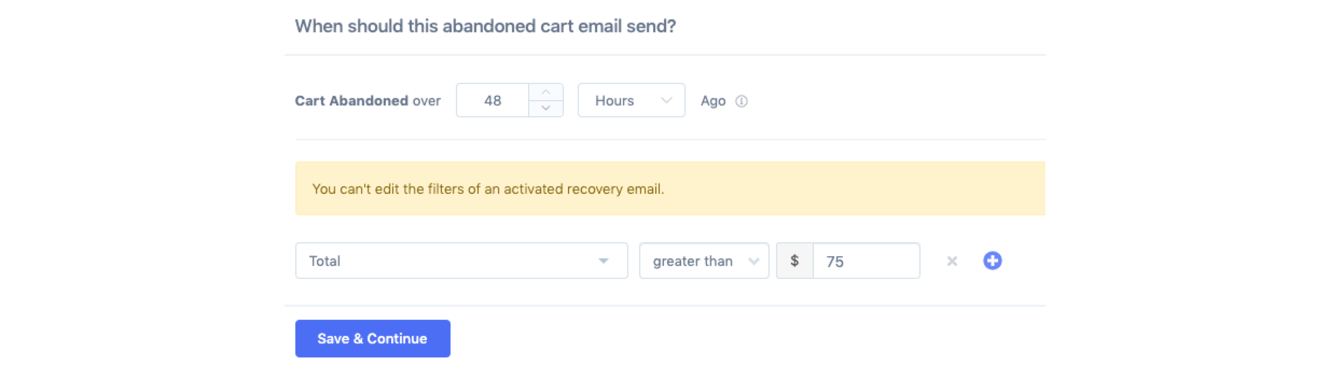Image resolution: width=1329 pixels, height=365 pixels.
Task: Click the chevron beside Hours
Action: (666, 101)
